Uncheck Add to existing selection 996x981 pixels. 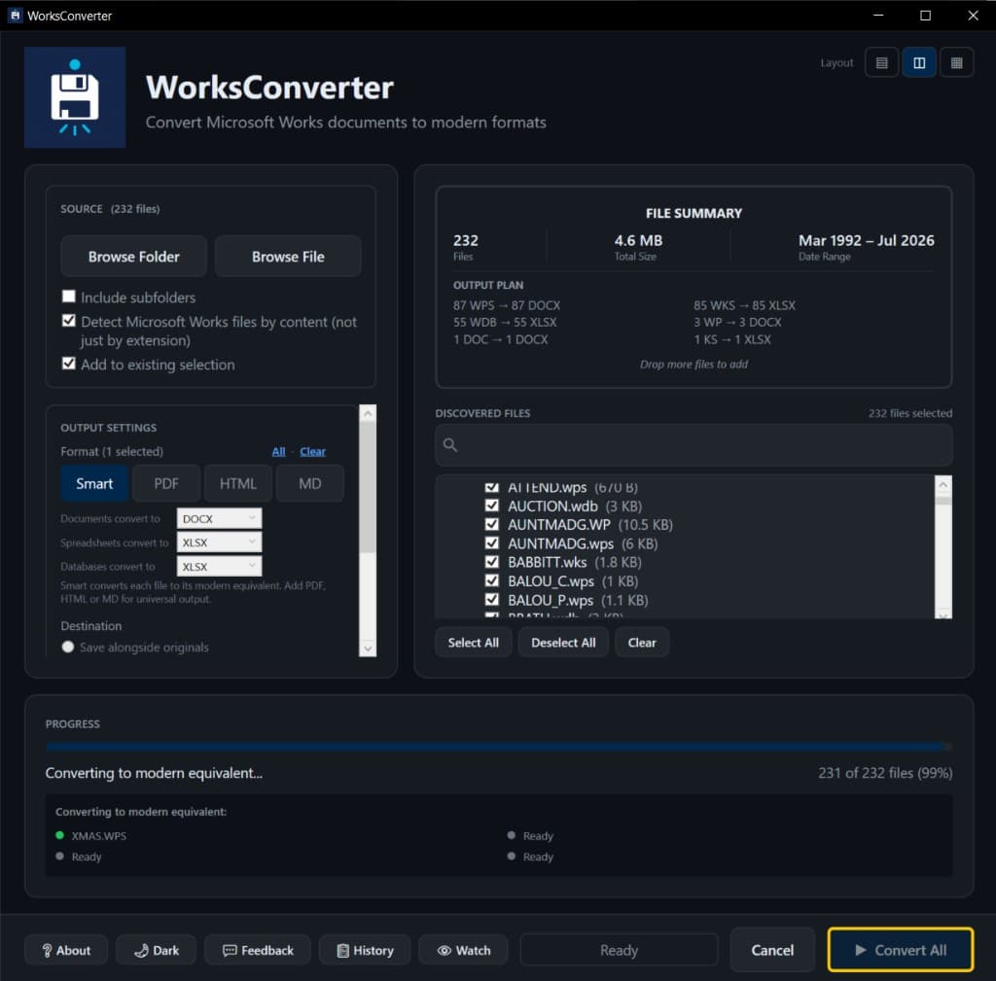69,364
